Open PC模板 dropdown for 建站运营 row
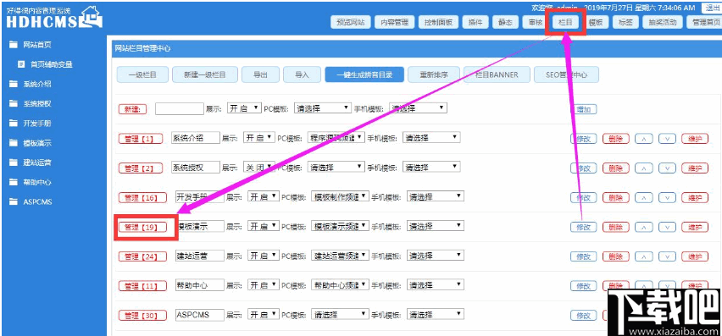The height and width of the screenshot is (336, 722). tap(340, 255)
